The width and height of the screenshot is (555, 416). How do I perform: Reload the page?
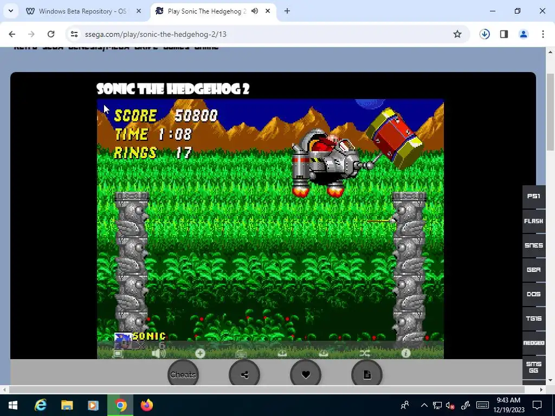(x=51, y=34)
